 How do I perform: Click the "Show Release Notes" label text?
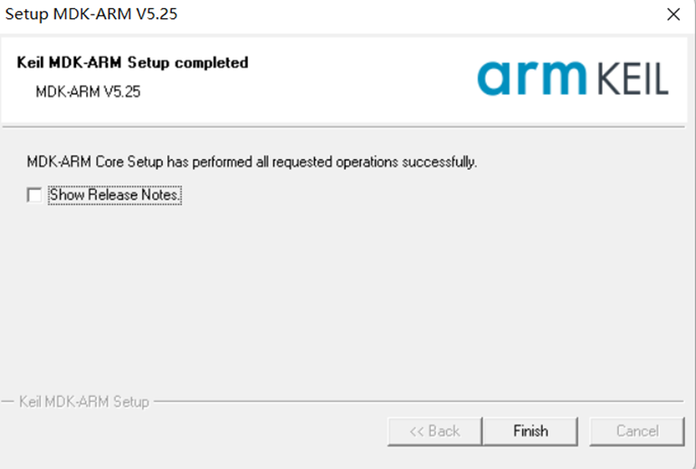click(x=115, y=194)
